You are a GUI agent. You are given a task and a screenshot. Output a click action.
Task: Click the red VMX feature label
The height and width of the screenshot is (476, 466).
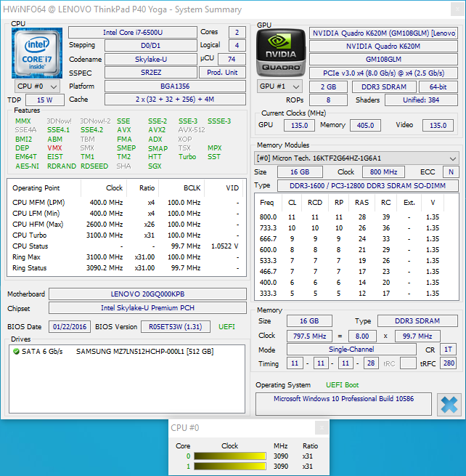click(x=54, y=148)
